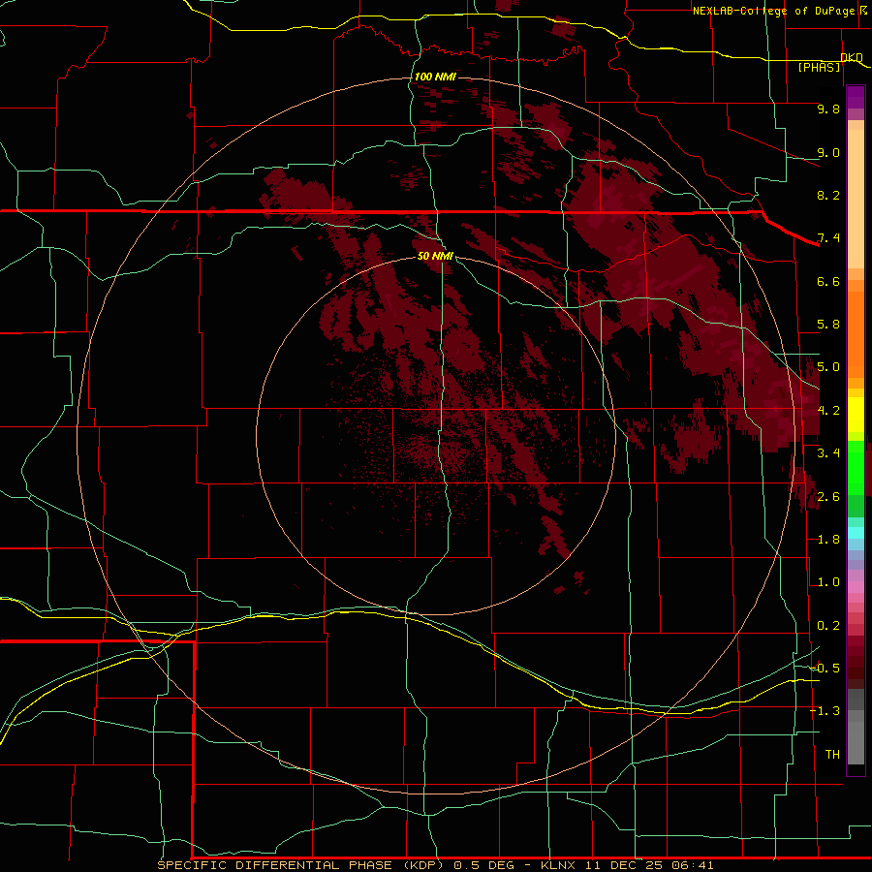Click the [PHAS] units label
Image resolution: width=872 pixels, height=872 pixels.
point(819,67)
